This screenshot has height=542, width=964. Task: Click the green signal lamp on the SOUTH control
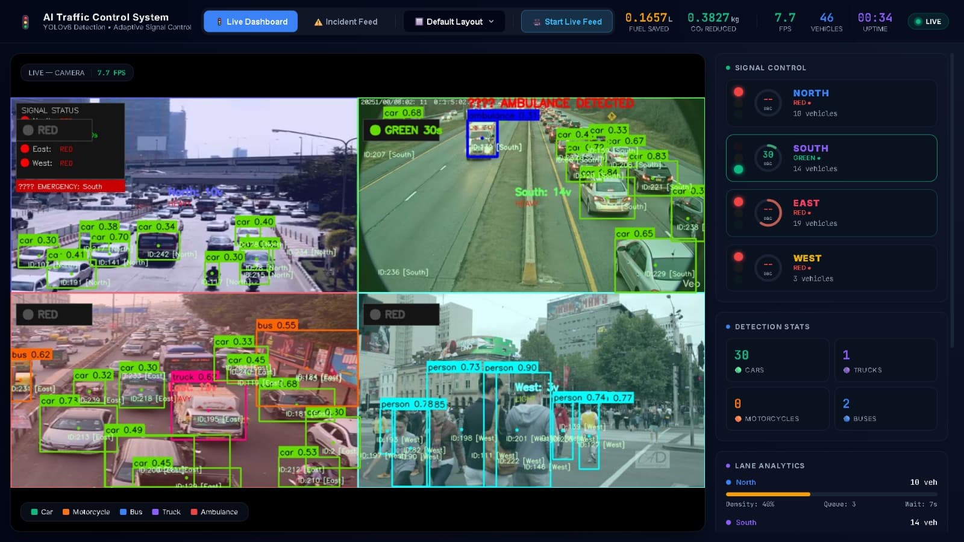[739, 169]
